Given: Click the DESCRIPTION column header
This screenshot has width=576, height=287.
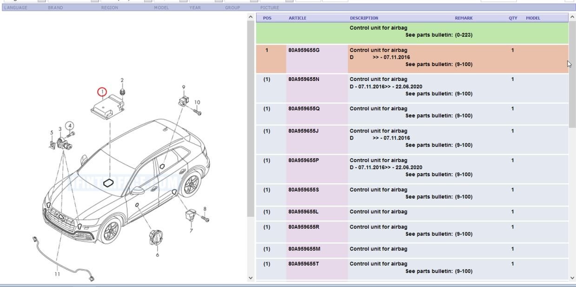Looking at the screenshot, I should pyautogui.click(x=364, y=18).
